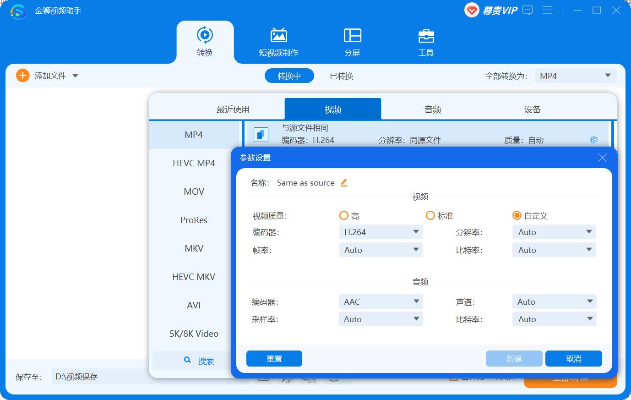Image resolution: width=631 pixels, height=400 pixels.
Task: Open the video 编码器 H.264 dropdown
Action: pyautogui.click(x=381, y=232)
